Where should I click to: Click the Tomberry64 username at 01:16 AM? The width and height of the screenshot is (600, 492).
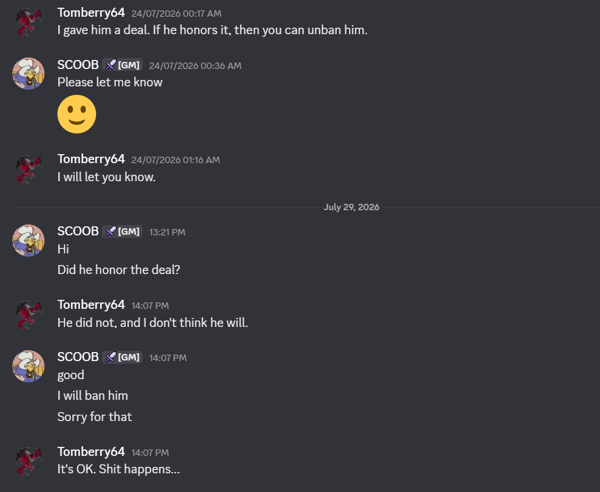pos(91,159)
